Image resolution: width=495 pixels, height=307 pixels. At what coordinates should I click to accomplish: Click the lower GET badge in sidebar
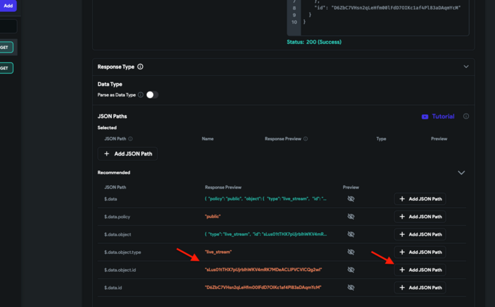click(6, 68)
